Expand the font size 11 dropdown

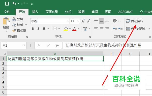point(78,21)
